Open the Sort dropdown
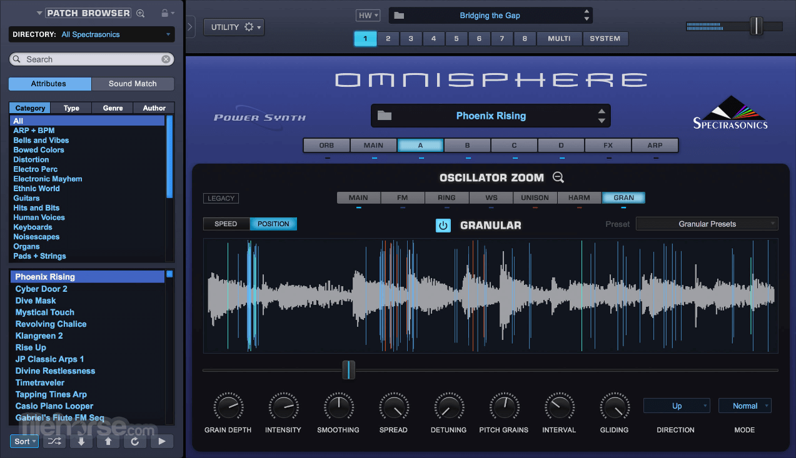The image size is (796, 458). click(x=24, y=441)
